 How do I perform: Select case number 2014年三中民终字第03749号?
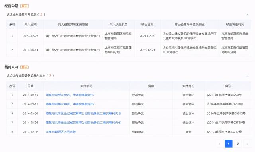(x=226, y=113)
